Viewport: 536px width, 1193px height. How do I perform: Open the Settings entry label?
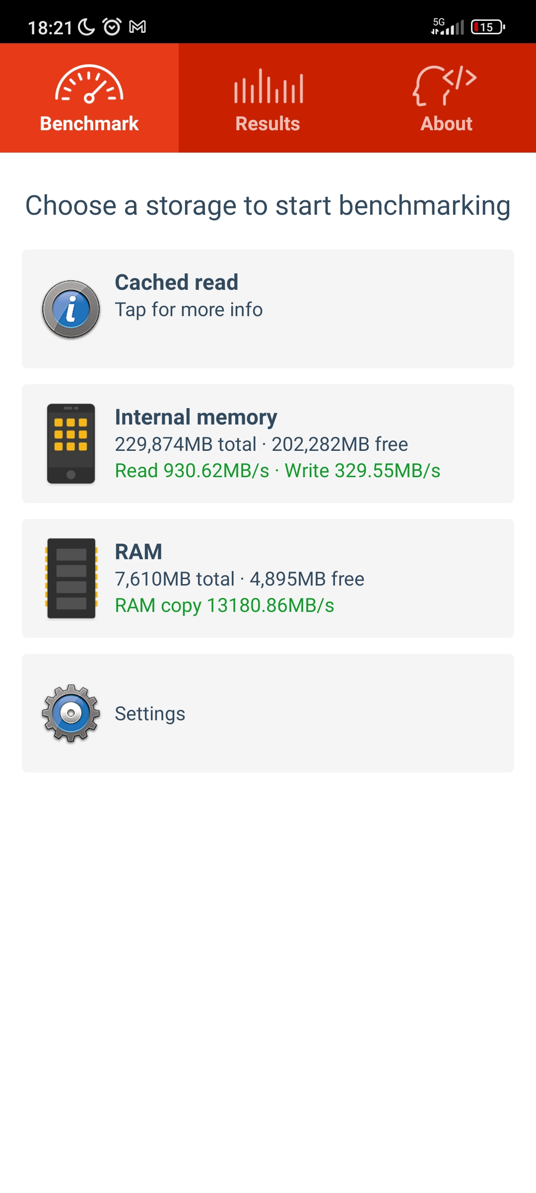[x=150, y=714]
